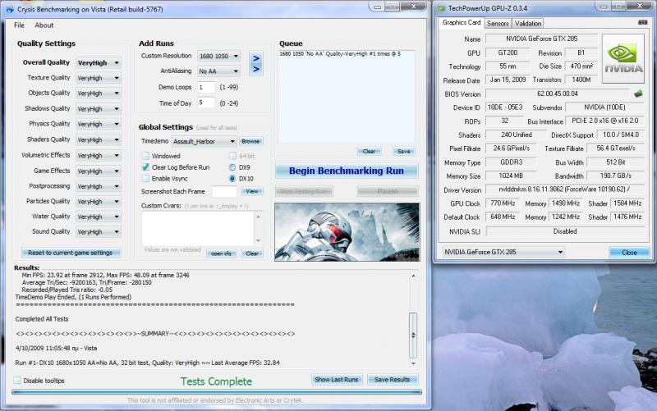The image size is (657, 411).
Task: Click the open cfg button
Action: click(221, 253)
